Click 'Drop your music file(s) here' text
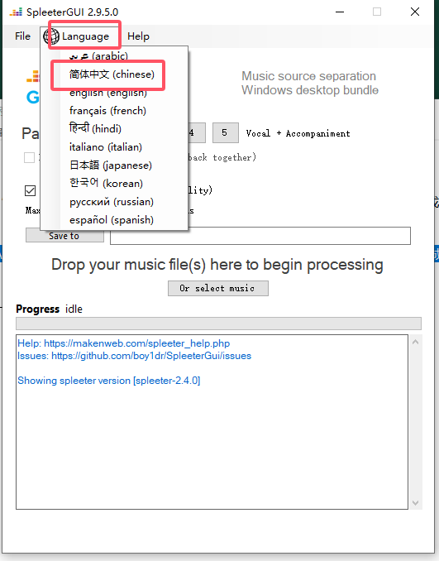This screenshot has height=561, width=439. [217, 265]
